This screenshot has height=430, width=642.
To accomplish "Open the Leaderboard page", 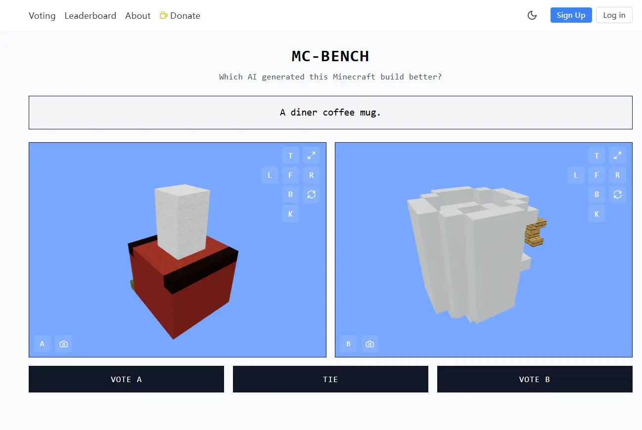I will coord(91,16).
